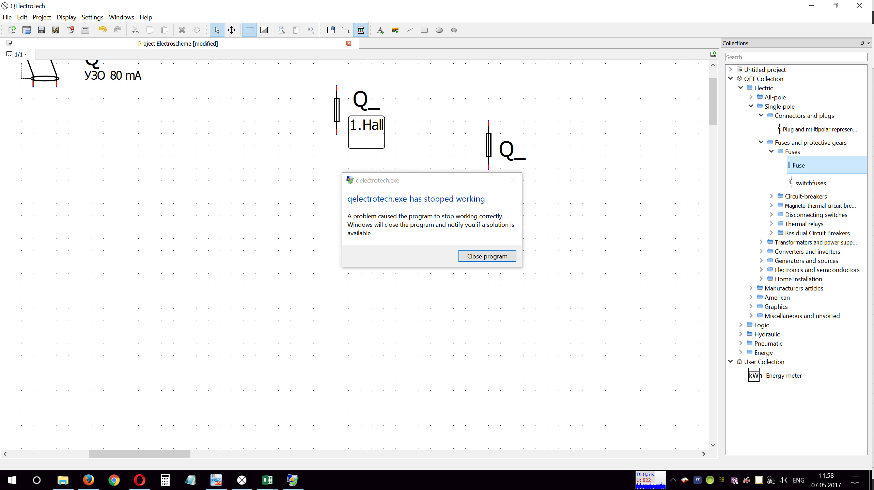Screen dimensions: 874x490
Task: Open the Settings menu
Action: (92, 17)
